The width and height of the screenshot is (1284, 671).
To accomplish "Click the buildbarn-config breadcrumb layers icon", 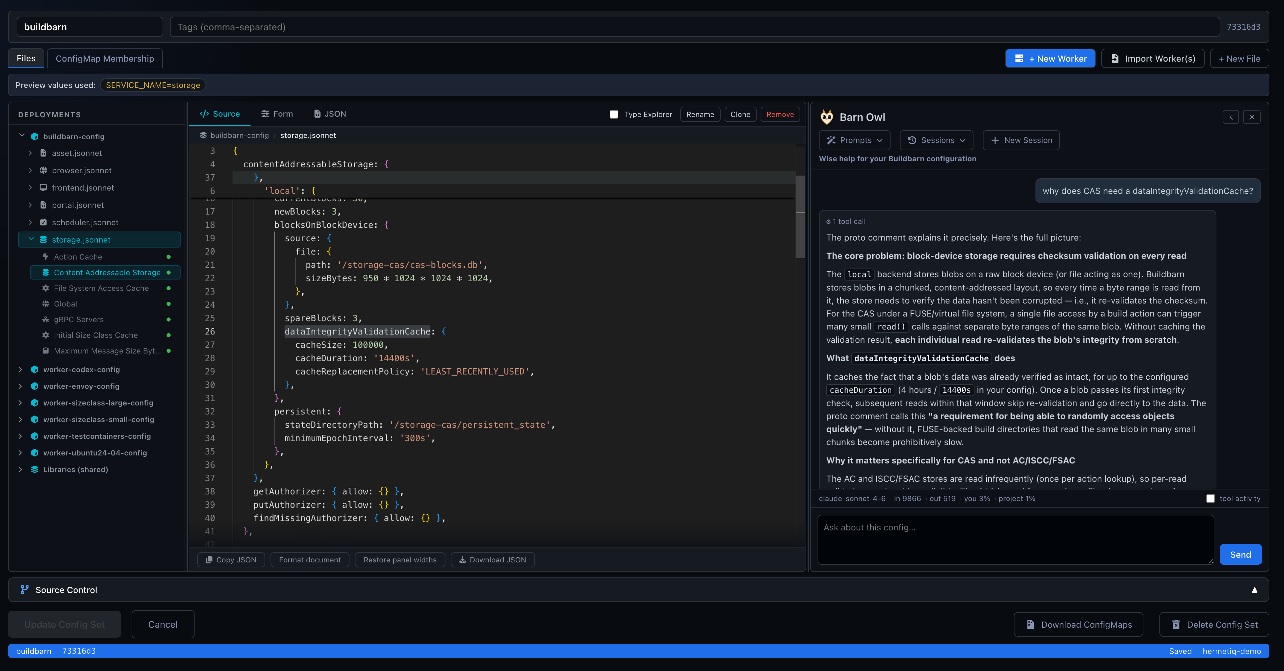I will [203, 135].
